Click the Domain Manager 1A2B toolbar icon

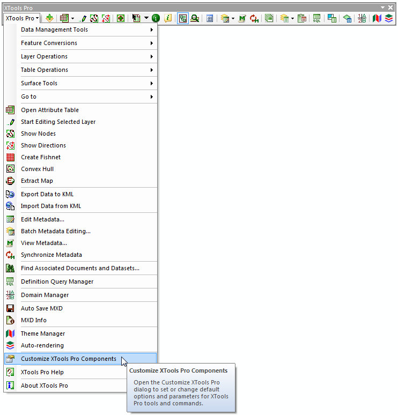[362, 18]
